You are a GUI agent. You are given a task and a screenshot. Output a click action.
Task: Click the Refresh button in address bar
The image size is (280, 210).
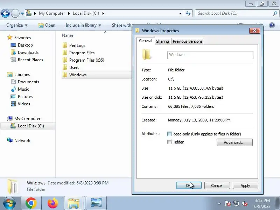click(x=188, y=13)
